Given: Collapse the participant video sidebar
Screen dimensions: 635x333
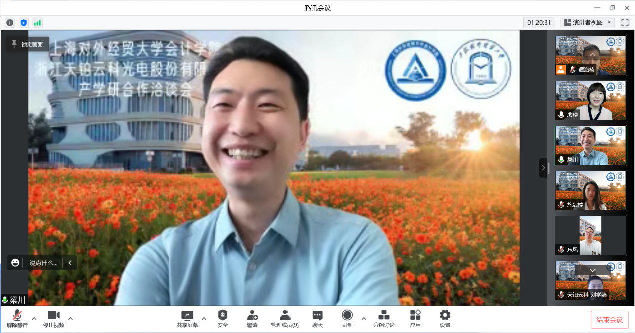Looking at the screenshot, I should [543, 168].
